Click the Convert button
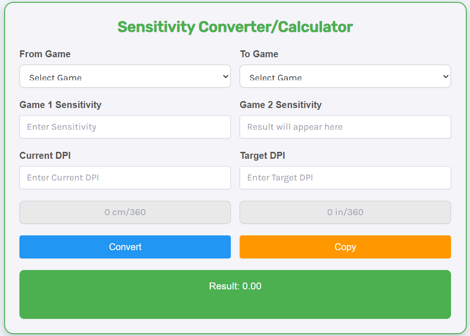 125,247
